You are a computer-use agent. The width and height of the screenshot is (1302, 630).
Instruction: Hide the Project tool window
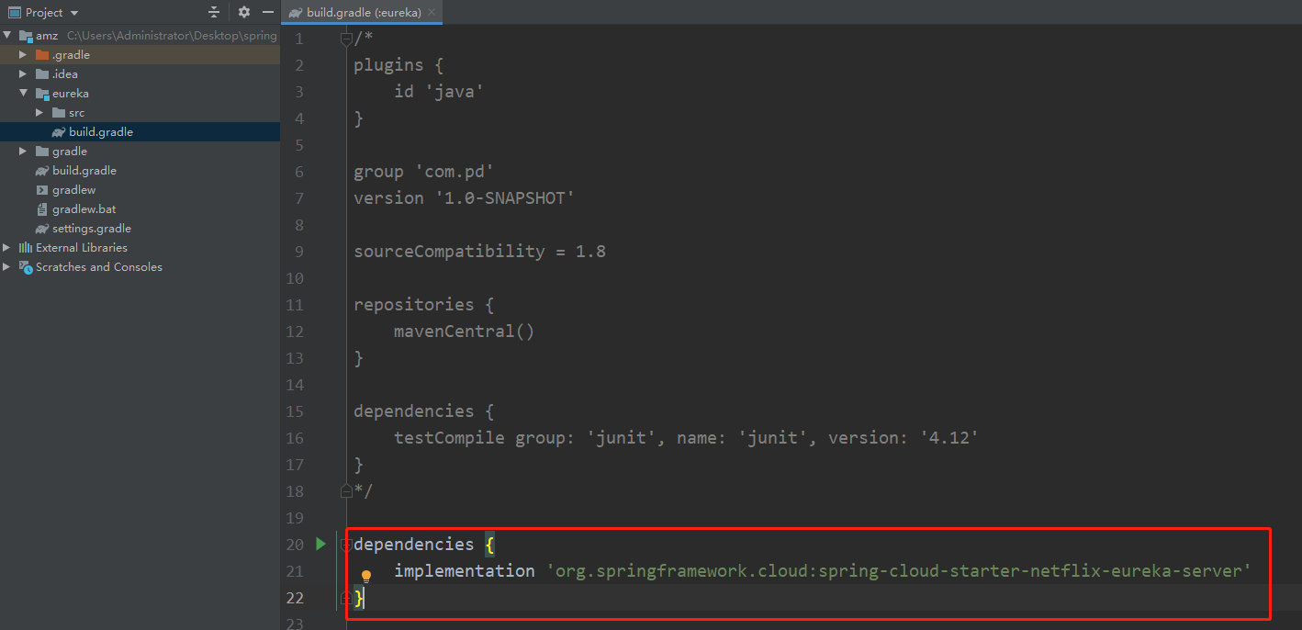coord(268,12)
